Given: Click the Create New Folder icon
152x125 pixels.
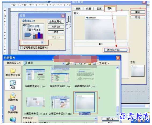Looking at the screenshot, I should pos(90,63).
